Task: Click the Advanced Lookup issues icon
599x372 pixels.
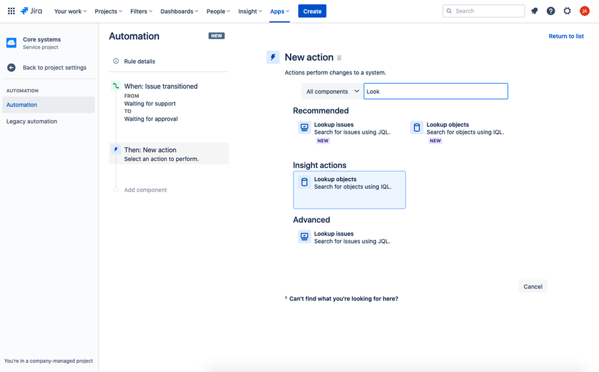Action: tap(304, 237)
